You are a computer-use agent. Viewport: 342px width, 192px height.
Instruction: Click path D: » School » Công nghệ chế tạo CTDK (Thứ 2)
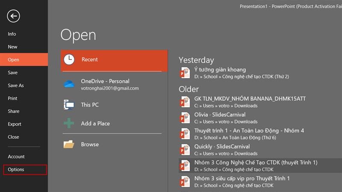click(242, 76)
